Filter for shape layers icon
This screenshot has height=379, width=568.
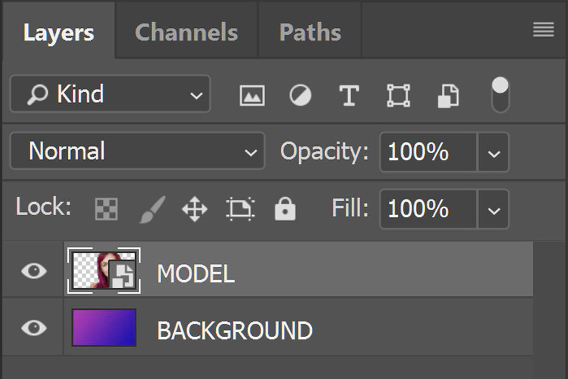point(399,95)
